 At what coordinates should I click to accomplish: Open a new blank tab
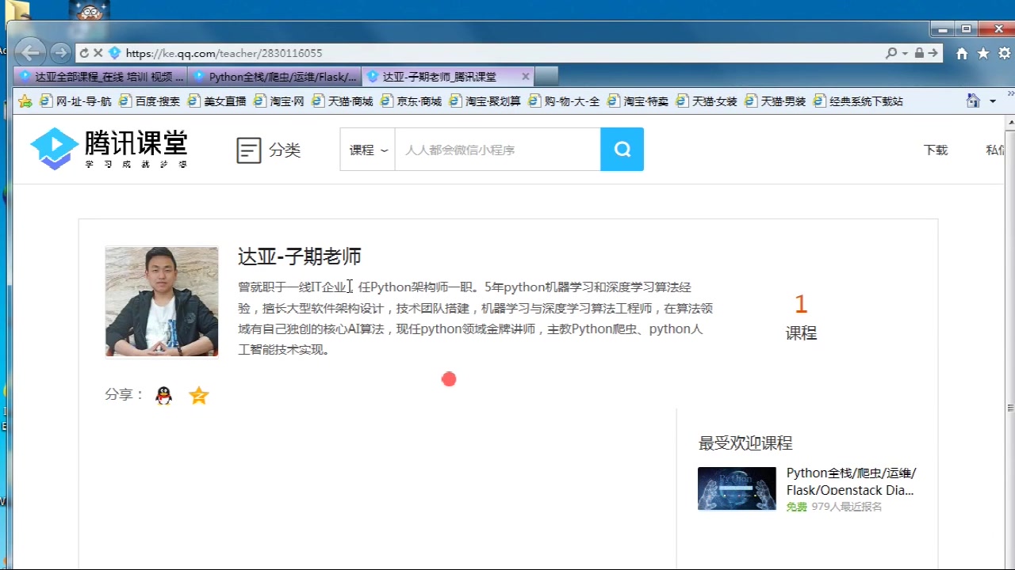click(x=546, y=77)
